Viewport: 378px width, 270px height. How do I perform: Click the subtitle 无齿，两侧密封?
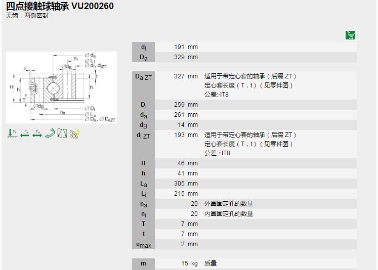[x=27, y=16]
